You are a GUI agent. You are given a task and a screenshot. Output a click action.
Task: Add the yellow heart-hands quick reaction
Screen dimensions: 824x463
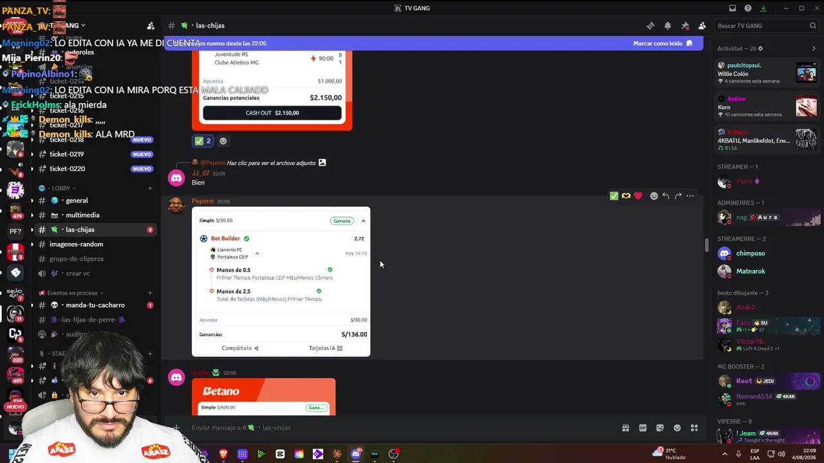(626, 196)
